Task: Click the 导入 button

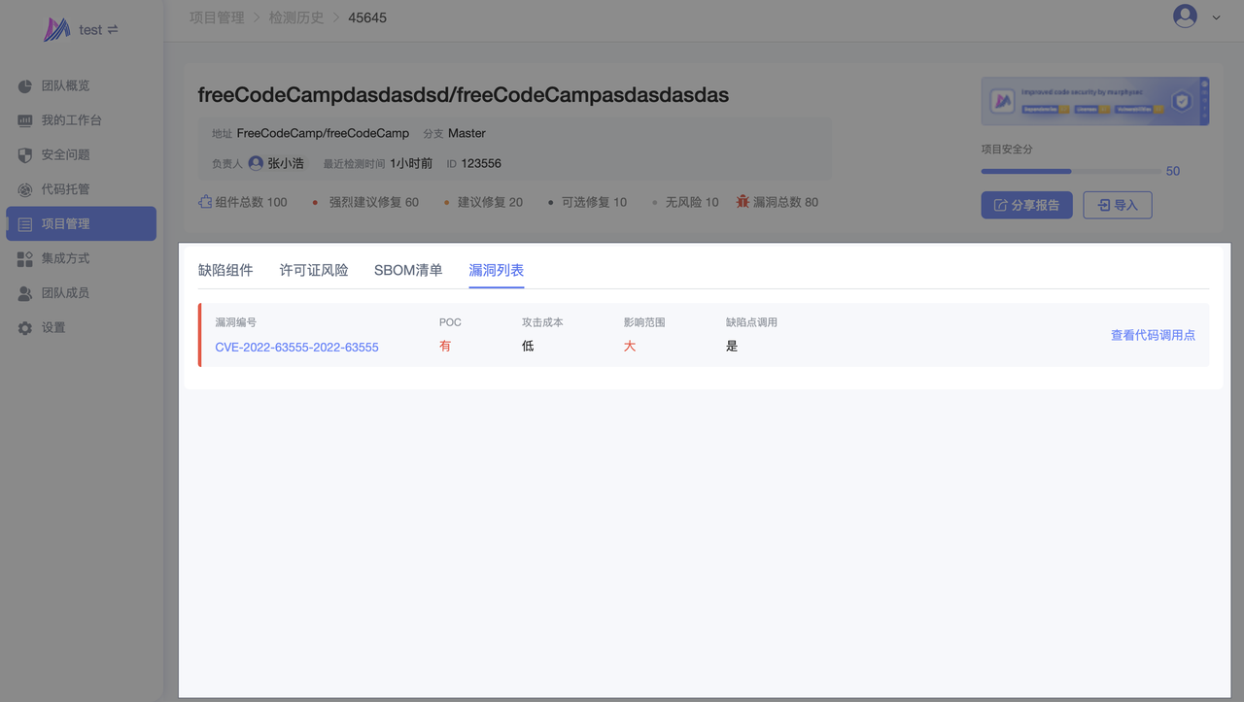Action: click(1117, 205)
